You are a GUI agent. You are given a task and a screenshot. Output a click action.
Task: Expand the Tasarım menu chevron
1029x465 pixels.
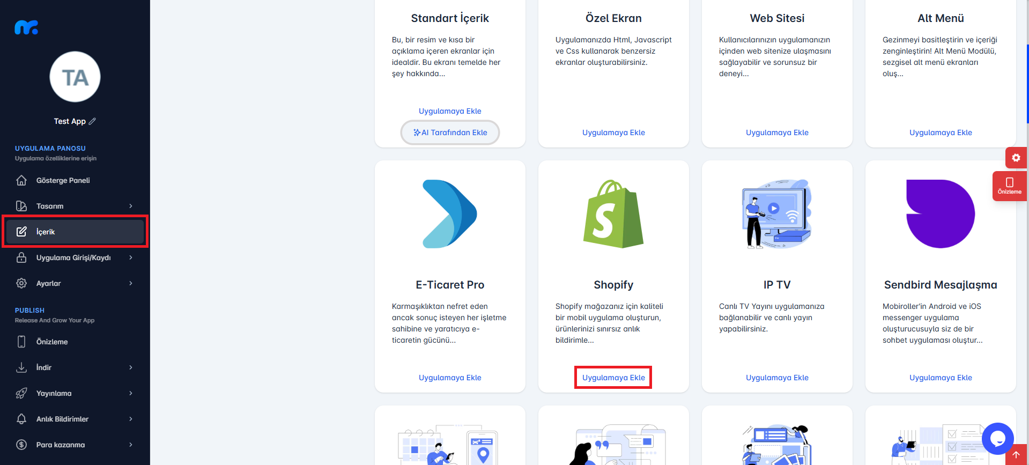pyautogui.click(x=131, y=206)
